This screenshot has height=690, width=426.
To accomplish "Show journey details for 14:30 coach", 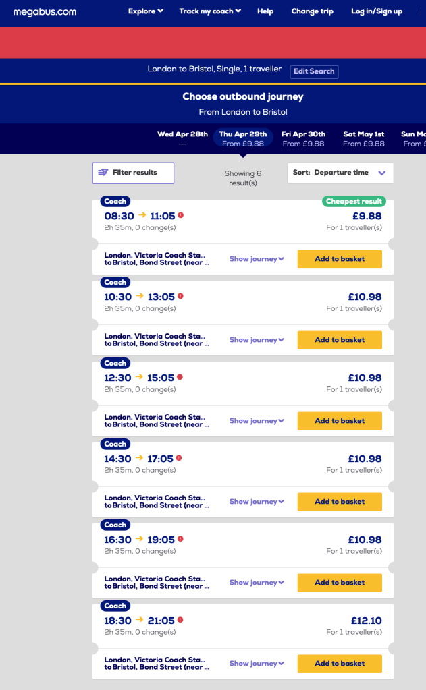I will (x=257, y=502).
